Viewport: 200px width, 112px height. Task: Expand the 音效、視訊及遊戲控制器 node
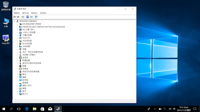tap(17, 52)
